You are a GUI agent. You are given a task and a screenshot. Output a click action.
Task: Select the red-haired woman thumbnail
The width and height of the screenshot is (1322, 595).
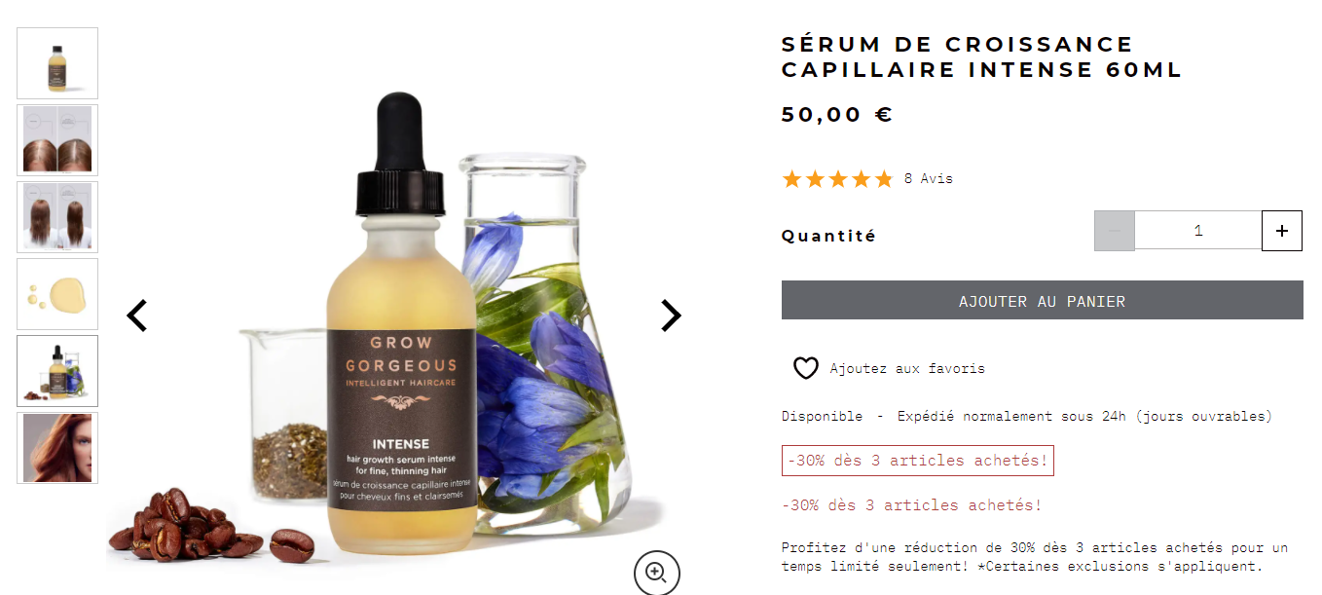[57, 448]
